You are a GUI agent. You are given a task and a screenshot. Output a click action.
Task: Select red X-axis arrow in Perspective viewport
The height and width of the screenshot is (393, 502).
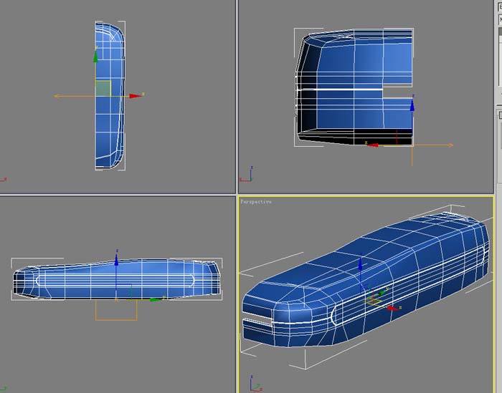pyautogui.click(x=393, y=309)
